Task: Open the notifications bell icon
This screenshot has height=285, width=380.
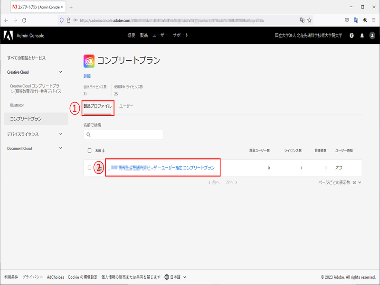Action: [x=362, y=36]
